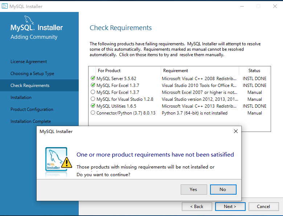This screenshot has width=283, height=216.
Task: Select radio for Excel 2007 requirement row
Action: [x=93, y=92]
